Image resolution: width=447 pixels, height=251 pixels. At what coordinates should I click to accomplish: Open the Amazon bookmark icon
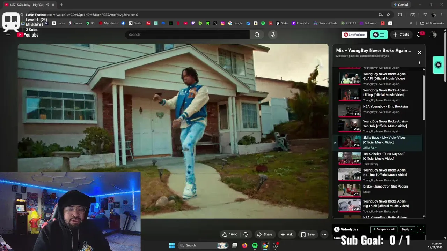click(256, 23)
